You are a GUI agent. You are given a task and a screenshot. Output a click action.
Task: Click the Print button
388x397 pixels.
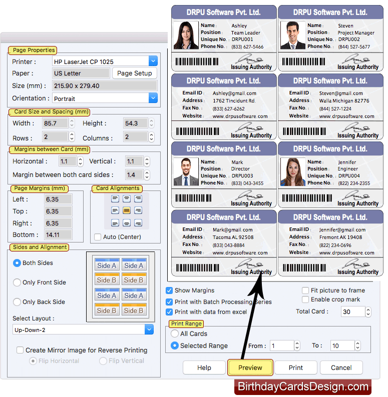[x=296, y=367]
